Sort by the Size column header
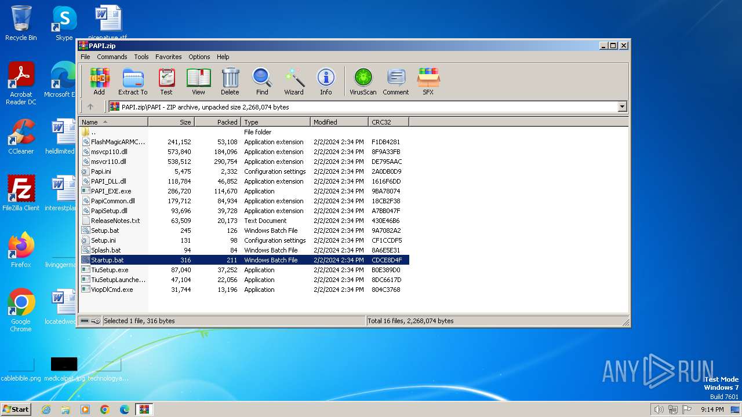 point(171,122)
